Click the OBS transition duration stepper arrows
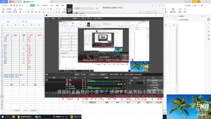The image size is (211, 119). tap(144, 83)
